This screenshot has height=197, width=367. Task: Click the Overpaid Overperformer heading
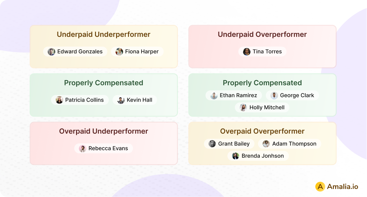262,131
